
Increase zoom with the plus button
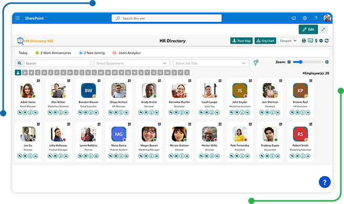click(327, 62)
